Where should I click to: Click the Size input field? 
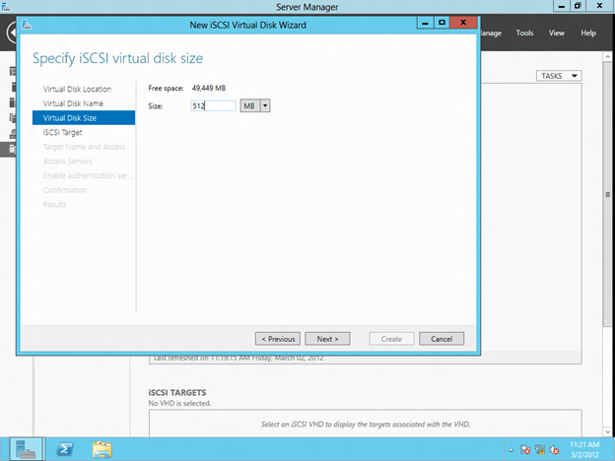click(212, 105)
